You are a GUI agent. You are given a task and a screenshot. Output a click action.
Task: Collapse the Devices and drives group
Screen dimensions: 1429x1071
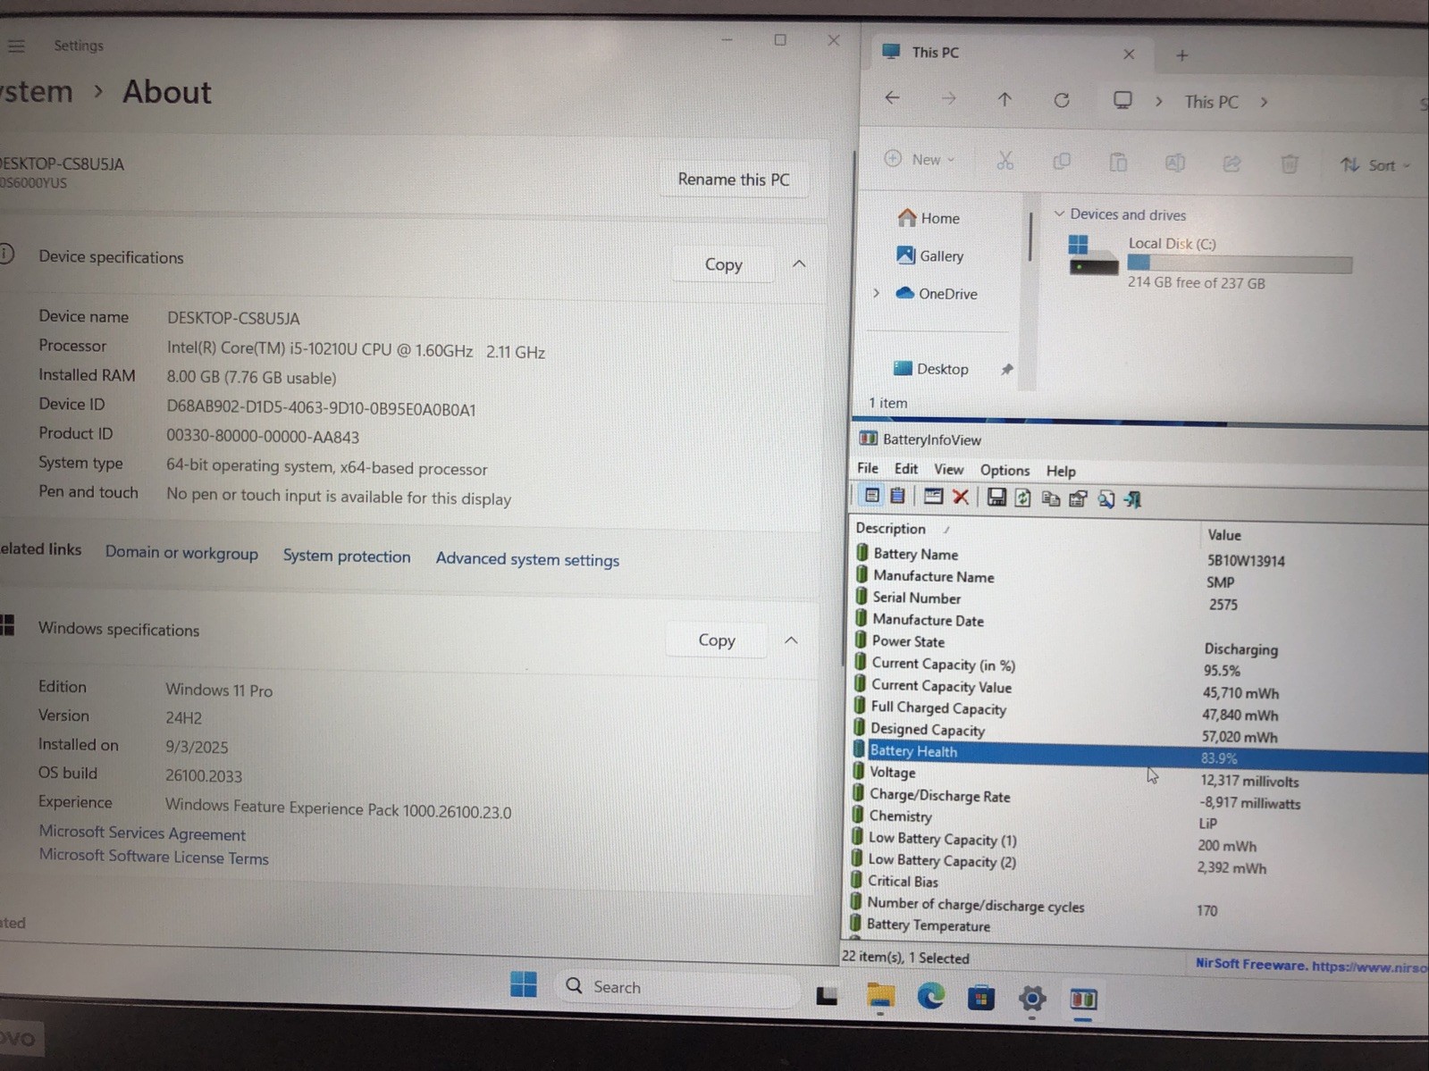pos(1059,213)
